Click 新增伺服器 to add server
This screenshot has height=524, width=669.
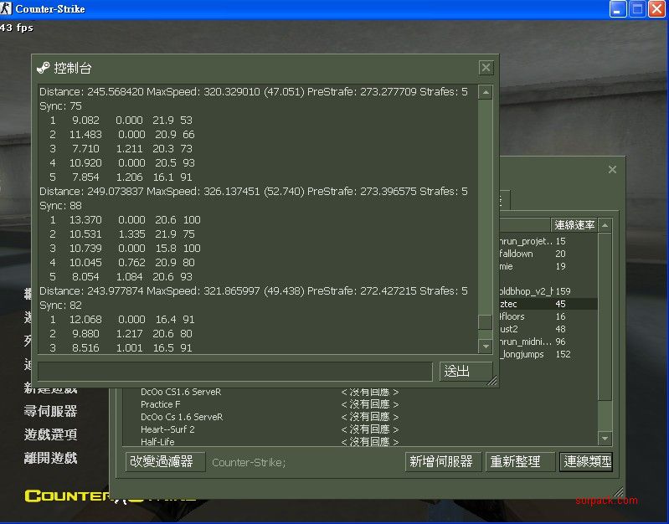point(441,461)
